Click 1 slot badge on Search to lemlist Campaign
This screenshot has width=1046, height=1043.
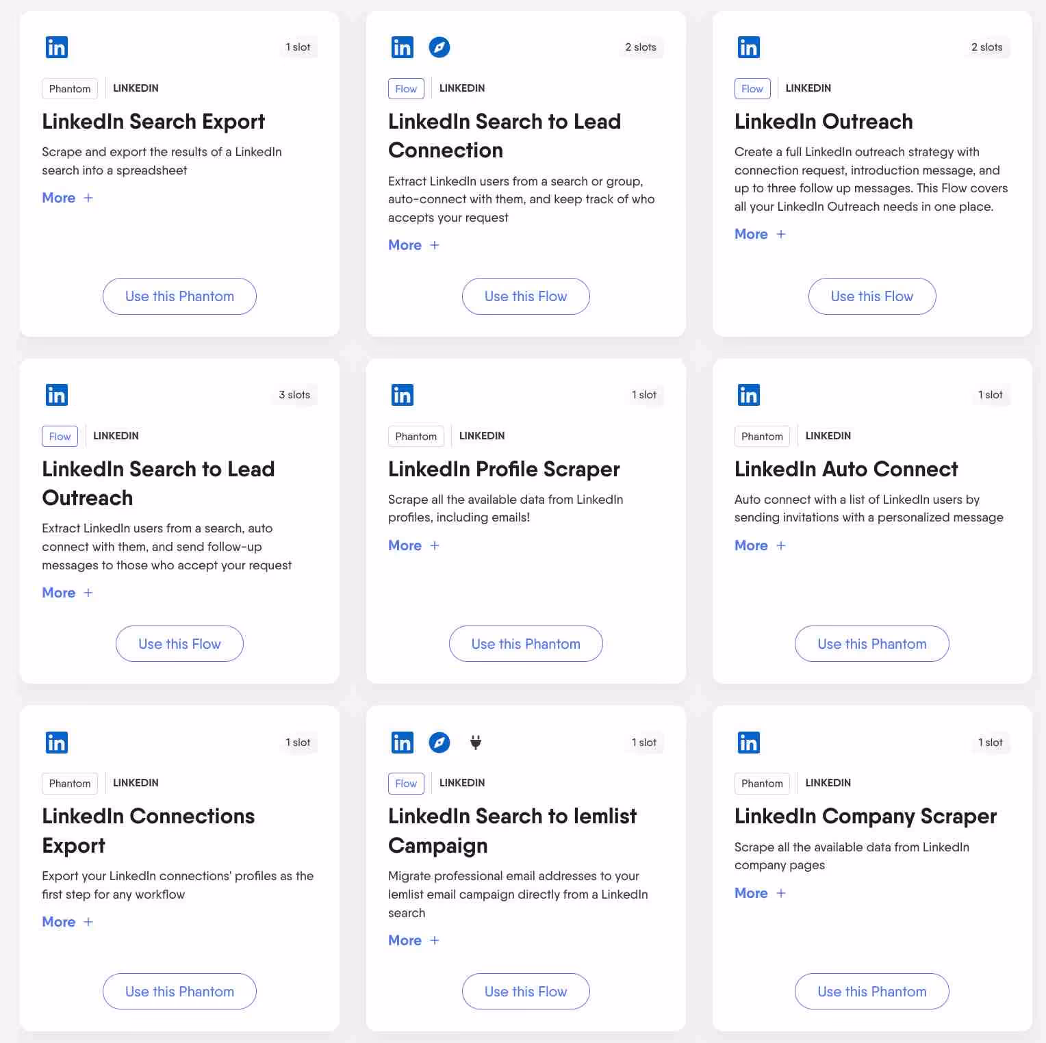[x=644, y=743]
